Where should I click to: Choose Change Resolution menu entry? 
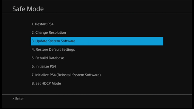pyautogui.click(x=49, y=32)
